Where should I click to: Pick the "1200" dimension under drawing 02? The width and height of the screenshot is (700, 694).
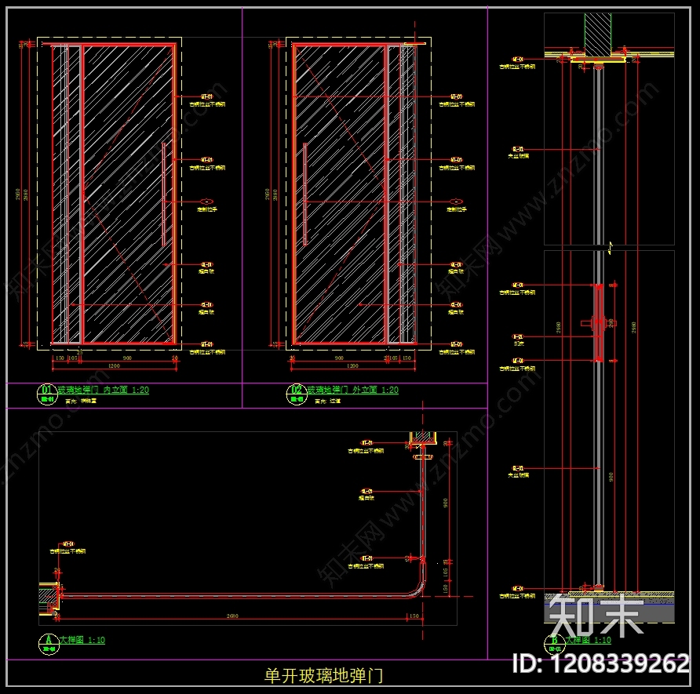352,365
